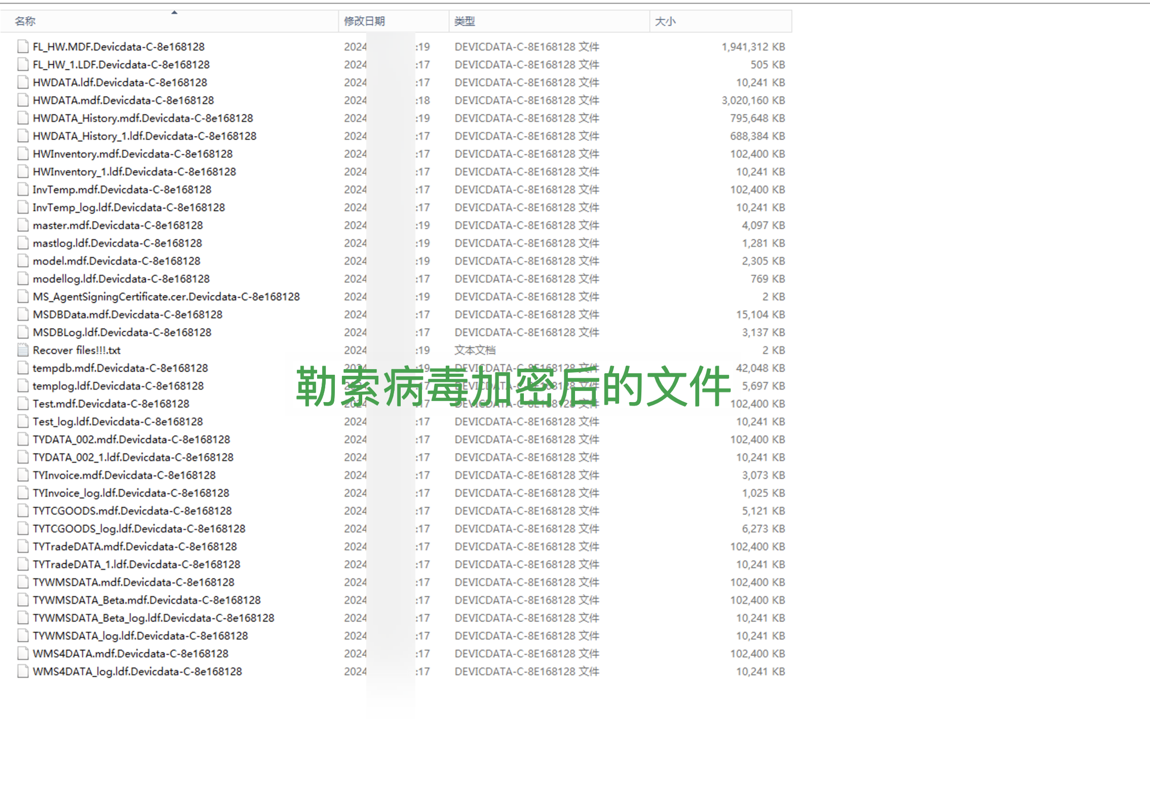Screen dimensions: 1150x790
Task: Select file name TYTCGOODS_log.ldf.Devicdata-C-8e168128
Action: point(139,528)
